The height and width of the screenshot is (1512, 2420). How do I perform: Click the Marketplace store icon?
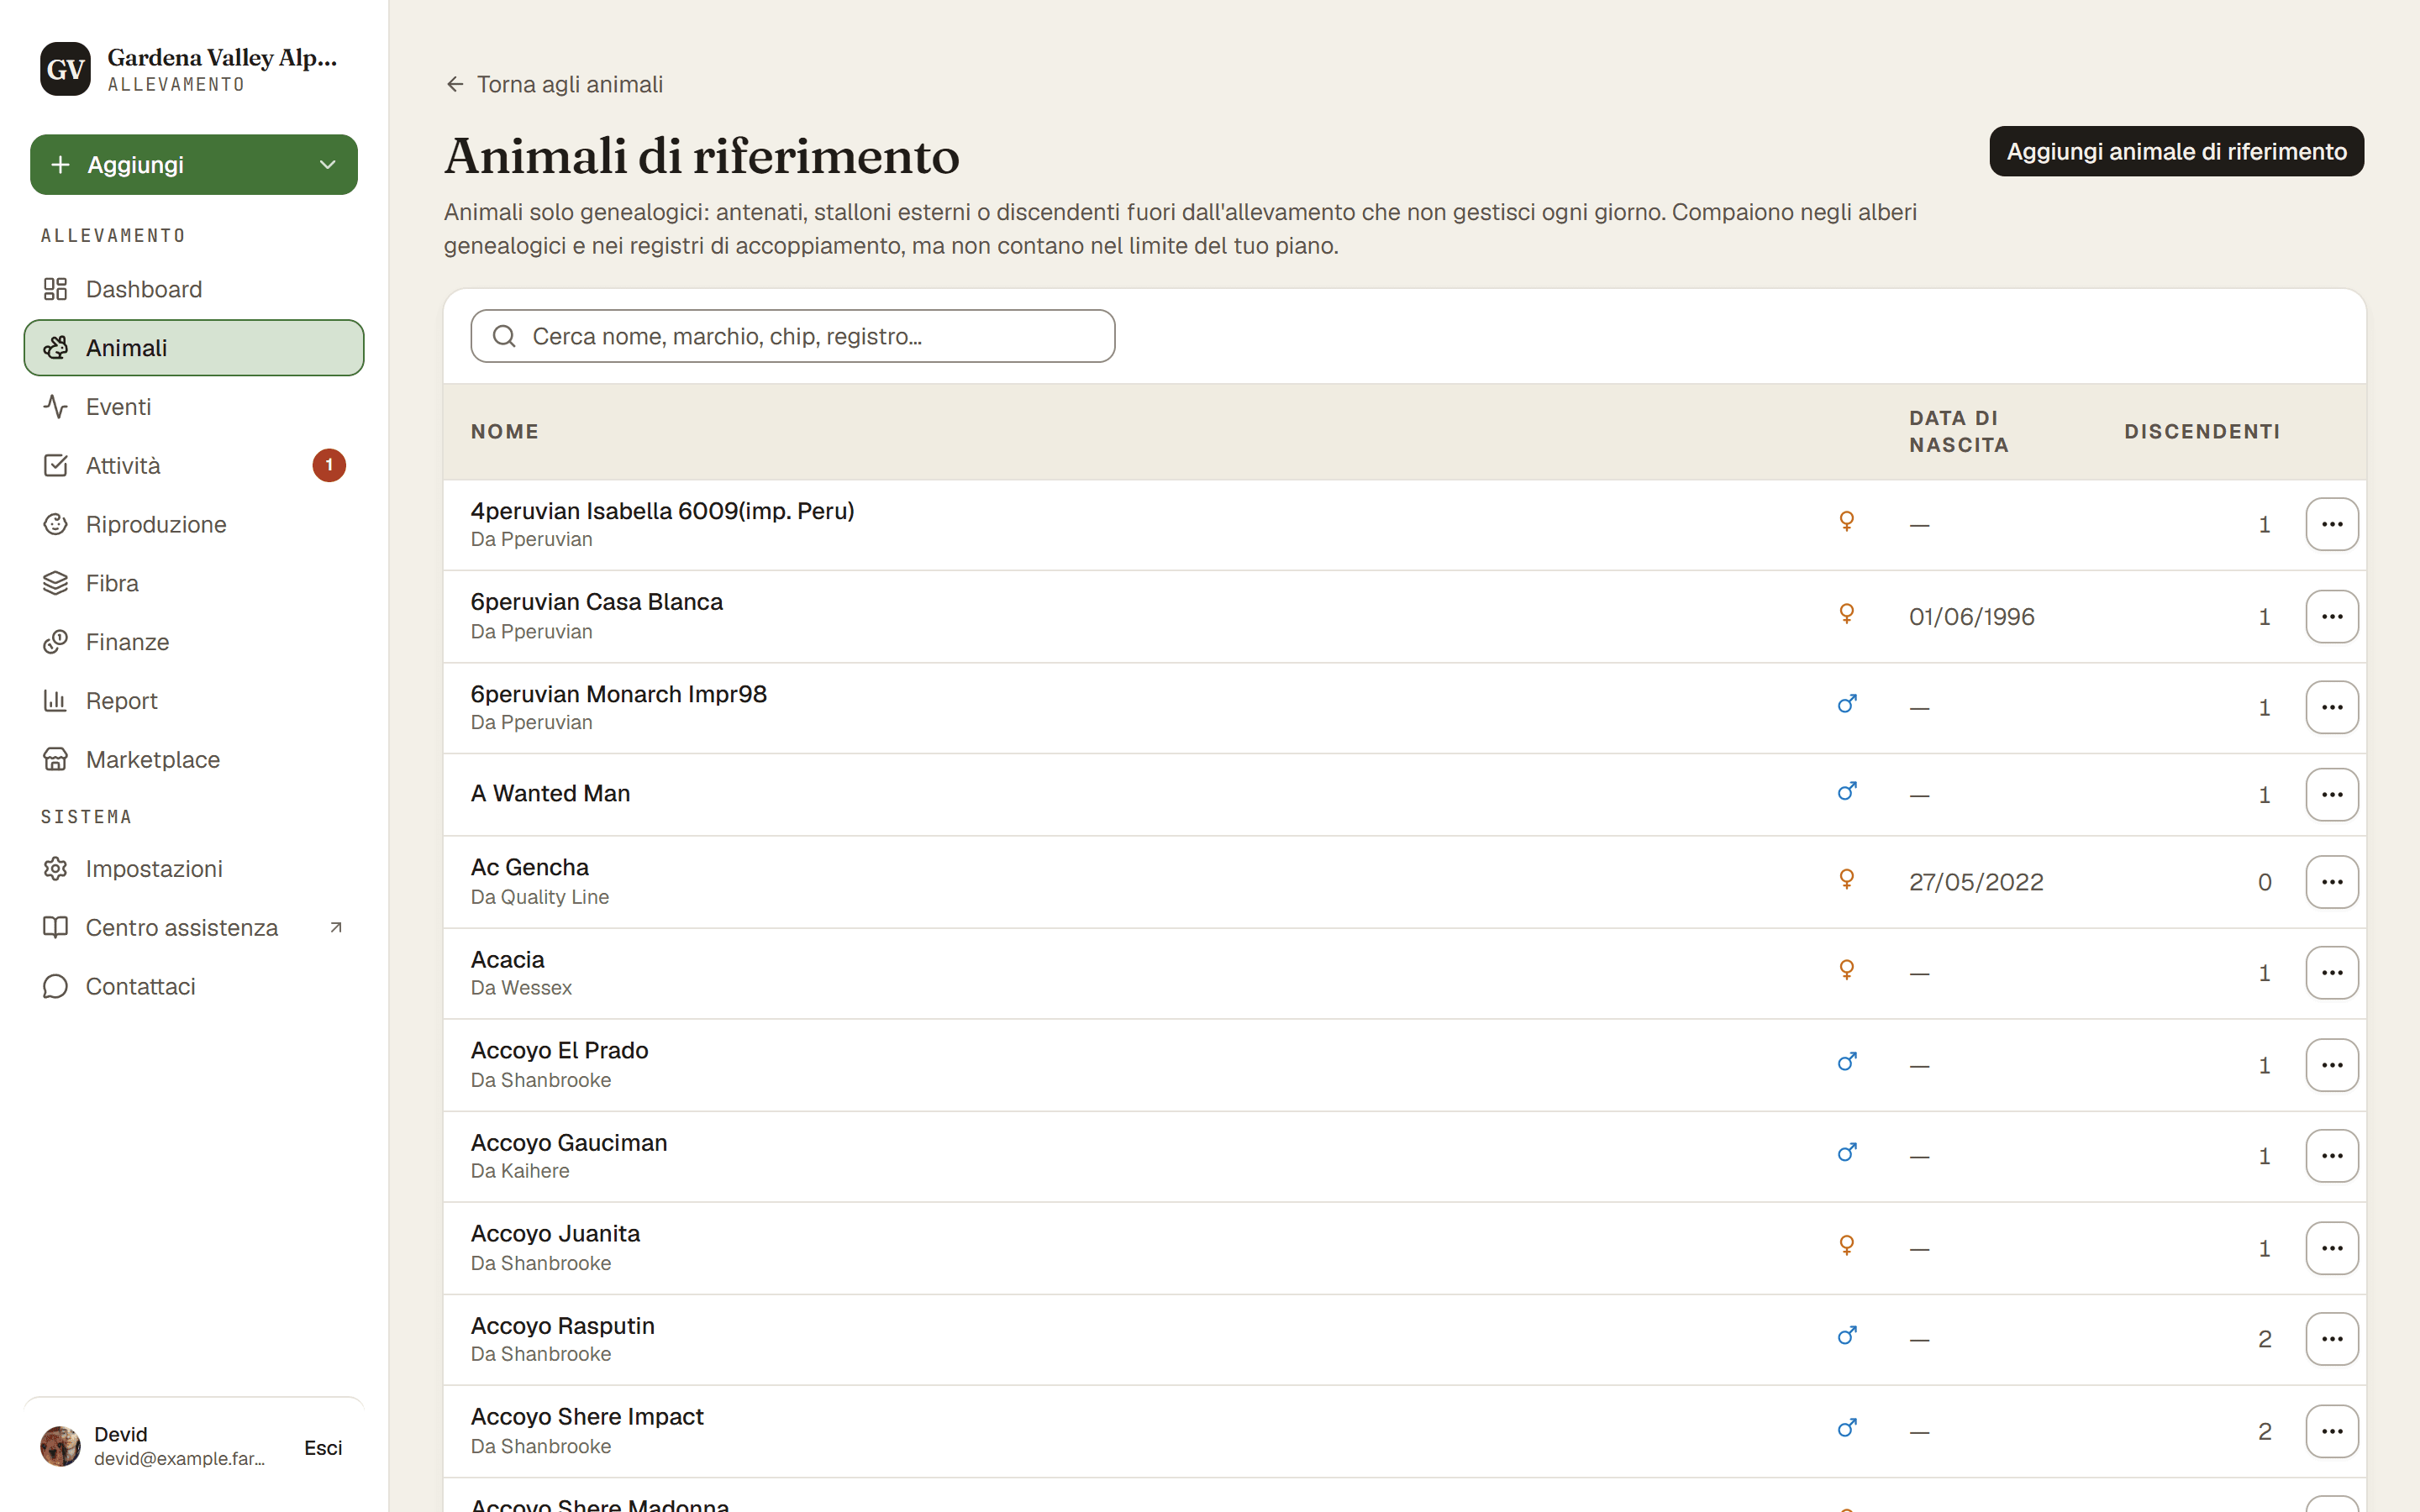tap(55, 760)
